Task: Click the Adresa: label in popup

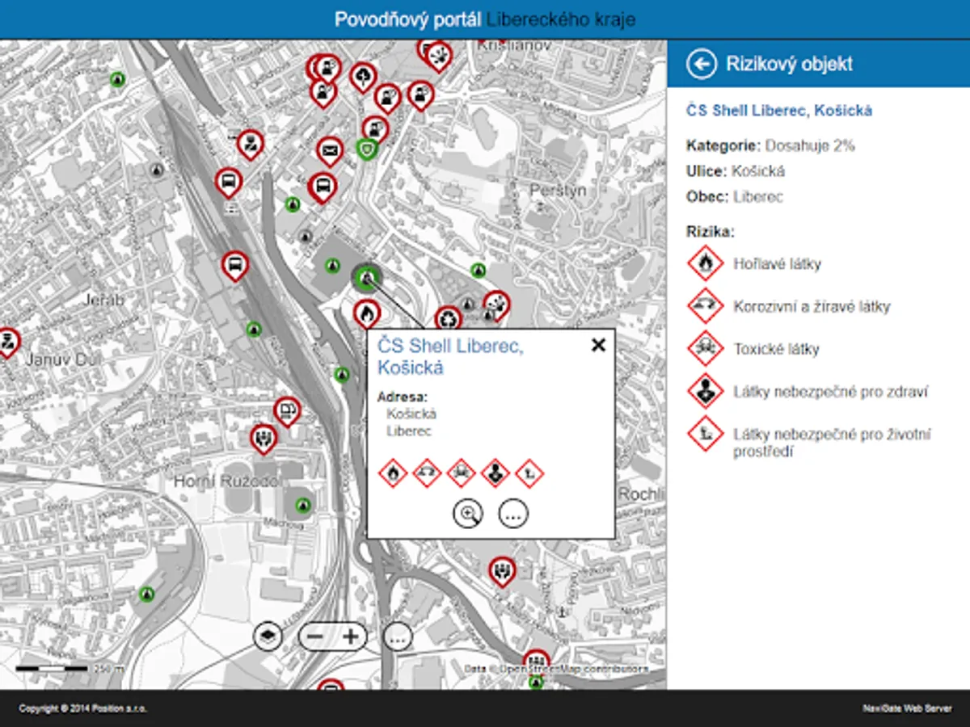Action: 403,397
